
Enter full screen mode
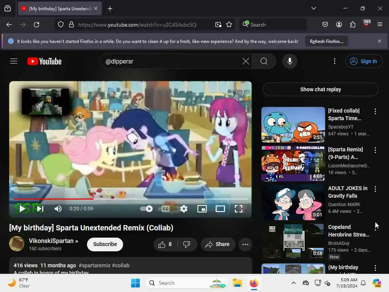239,209
